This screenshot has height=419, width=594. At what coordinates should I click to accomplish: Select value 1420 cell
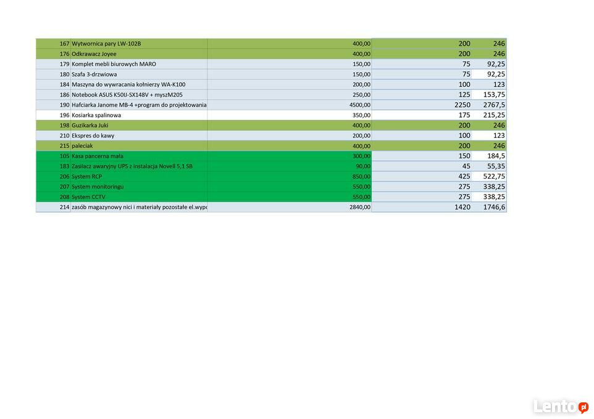point(422,207)
